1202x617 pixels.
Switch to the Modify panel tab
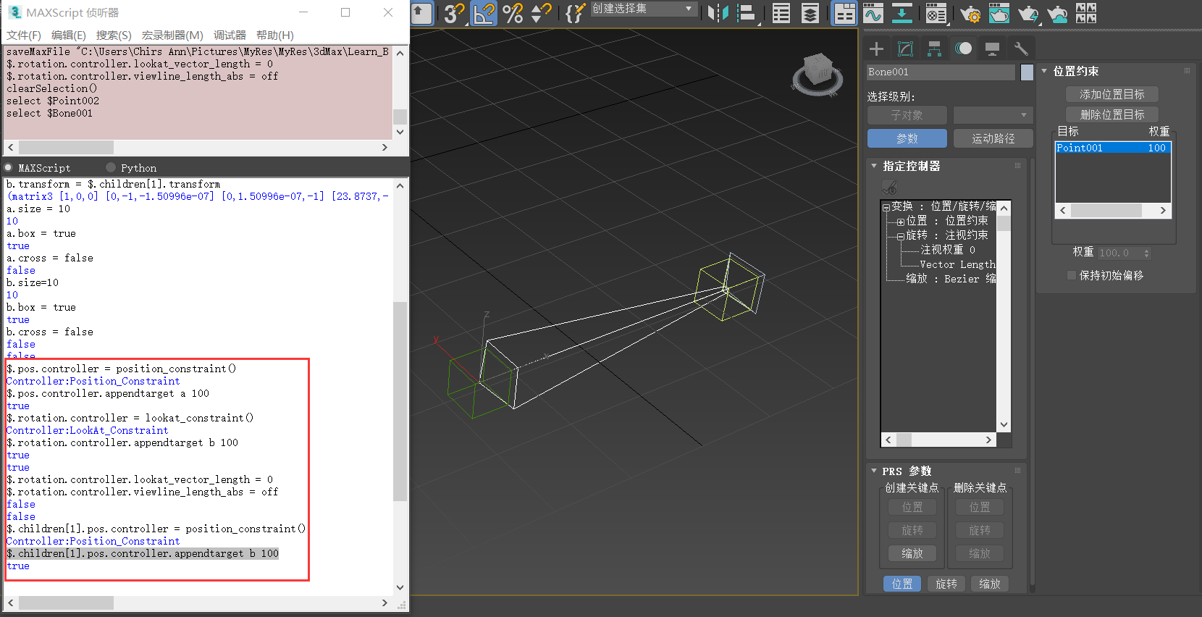pyautogui.click(x=905, y=49)
